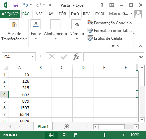
Task: Click the user profile avatar picture
Action: [138, 14]
